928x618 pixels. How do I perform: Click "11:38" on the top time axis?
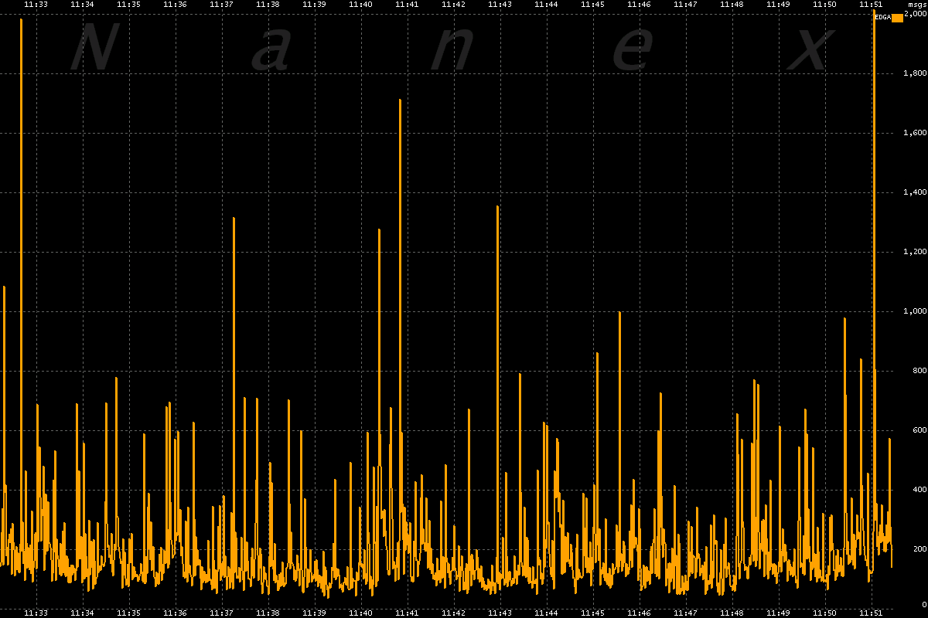[268, 5]
